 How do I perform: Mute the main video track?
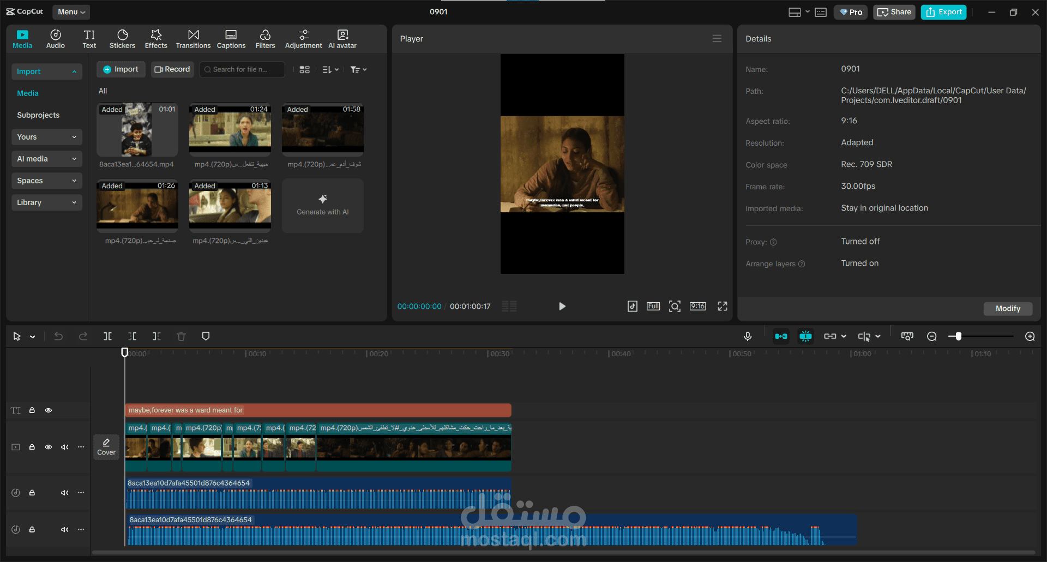tap(65, 447)
